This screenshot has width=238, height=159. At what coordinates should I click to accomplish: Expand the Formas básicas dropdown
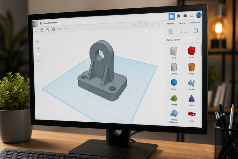183,40
